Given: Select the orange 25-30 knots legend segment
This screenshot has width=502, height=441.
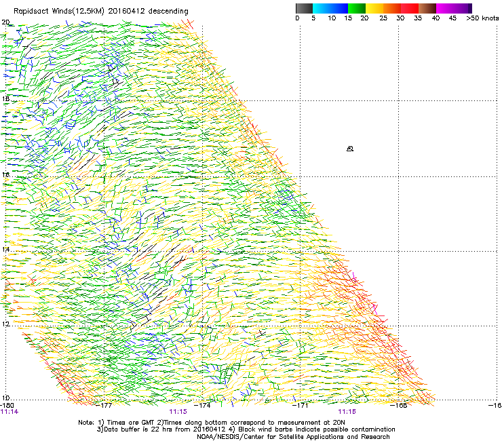Looking at the screenshot, I should pos(392,8).
